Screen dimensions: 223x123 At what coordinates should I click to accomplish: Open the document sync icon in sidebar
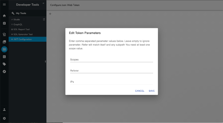pyautogui.click(x=4, y=34)
